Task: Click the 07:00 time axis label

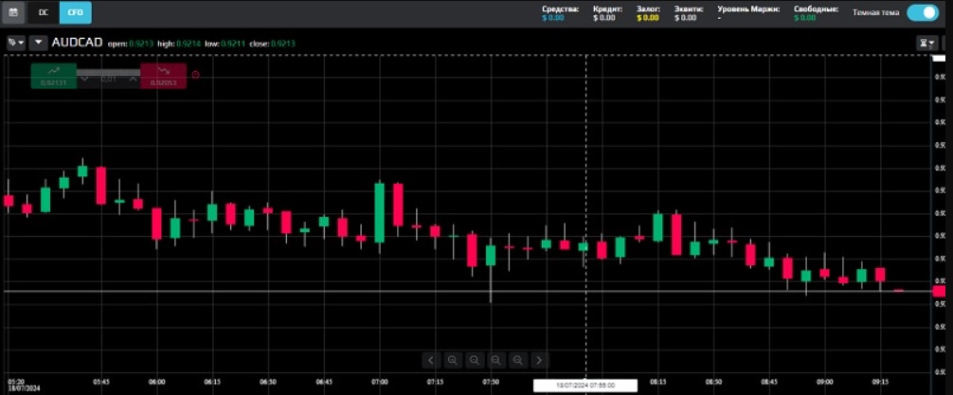Action: pyautogui.click(x=379, y=383)
